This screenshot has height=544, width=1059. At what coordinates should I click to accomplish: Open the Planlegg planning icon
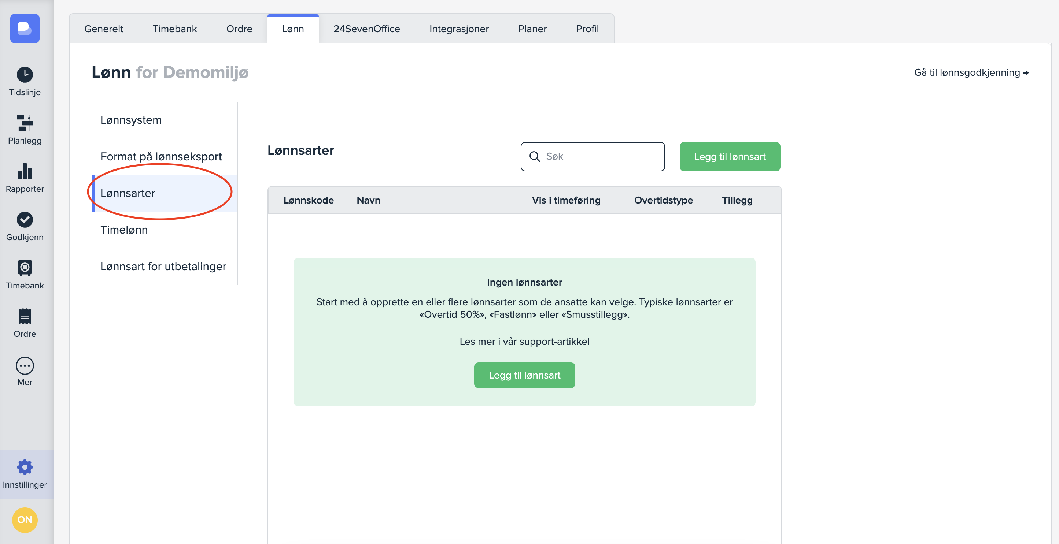pyautogui.click(x=25, y=123)
